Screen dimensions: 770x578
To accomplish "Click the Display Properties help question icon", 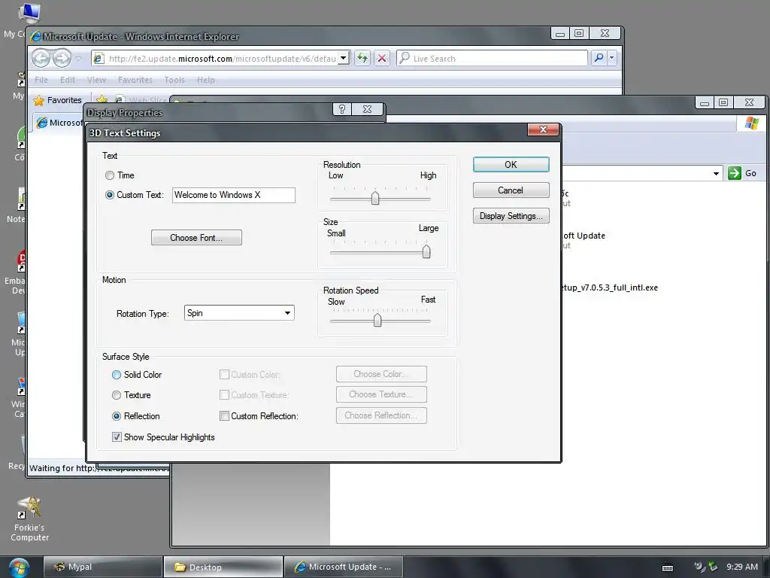I will [342, 109].
